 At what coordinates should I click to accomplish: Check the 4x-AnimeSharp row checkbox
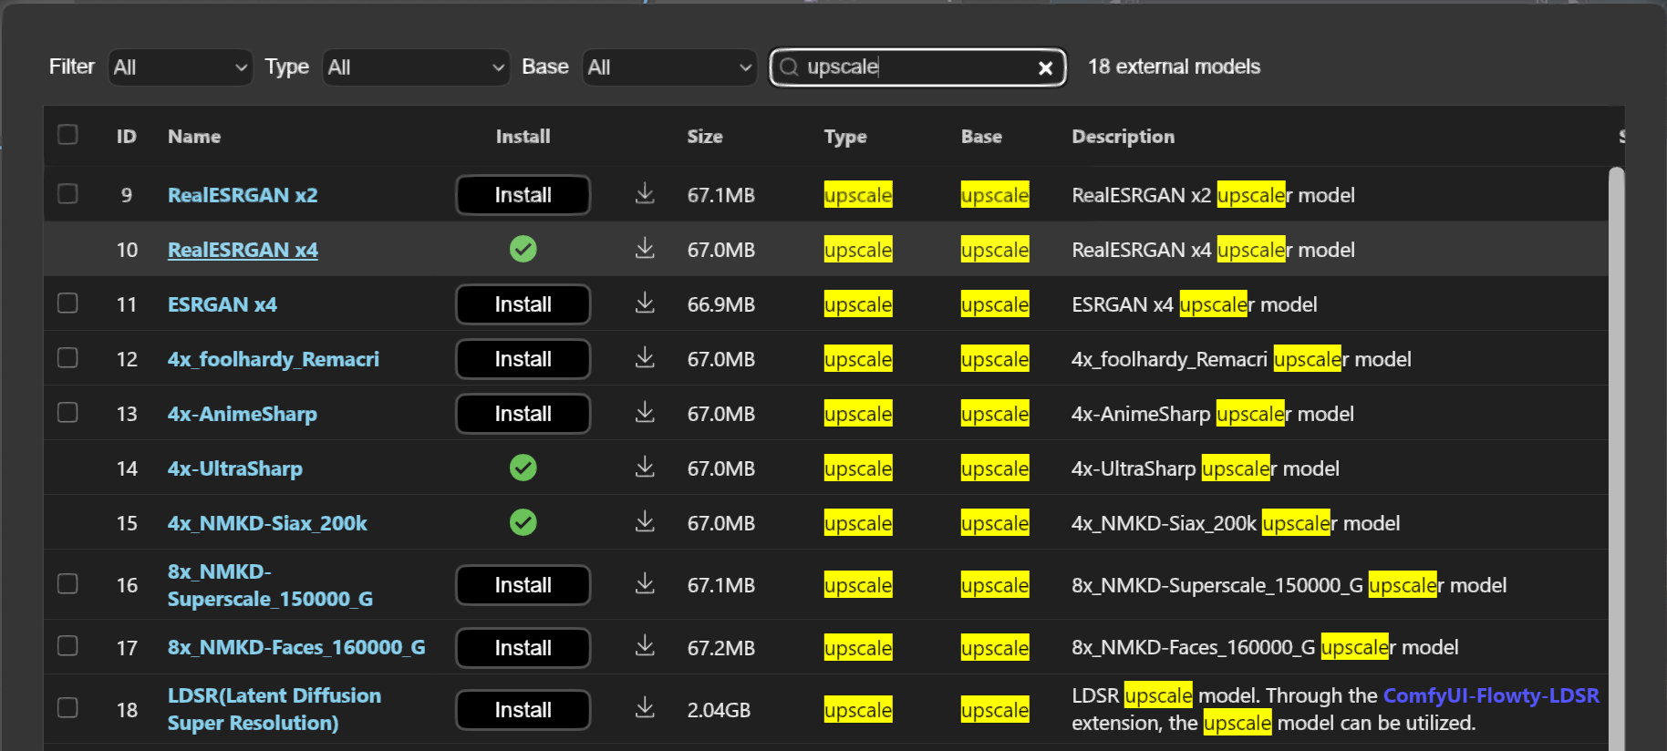(x=67, y=413)
